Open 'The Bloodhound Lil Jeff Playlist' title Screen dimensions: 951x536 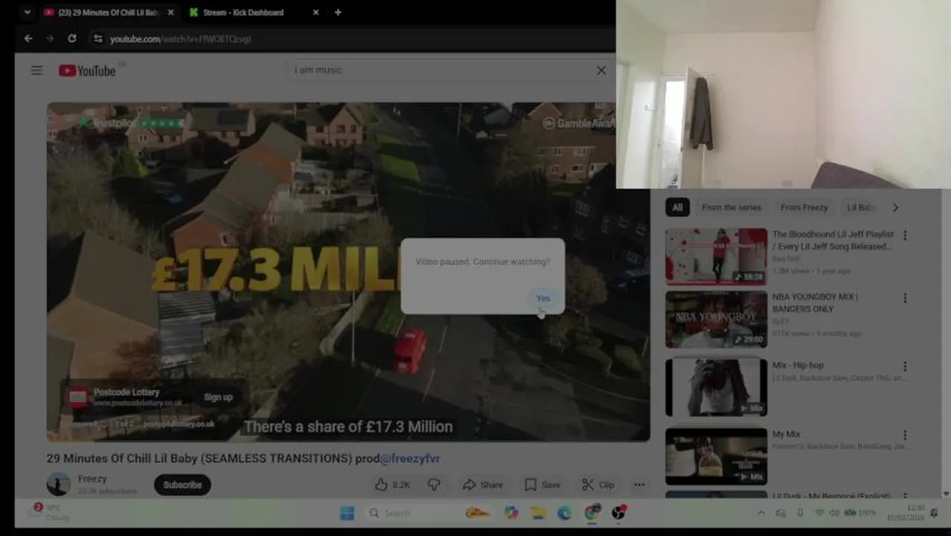click(833, 240)
